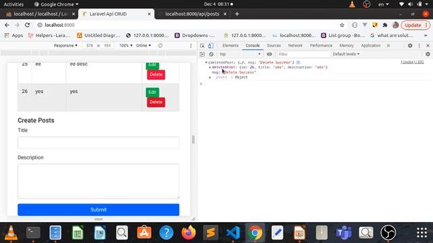Viewport: 433px width, 243px height.
Task: Focus the Description textarea
Action: [98, 182]
